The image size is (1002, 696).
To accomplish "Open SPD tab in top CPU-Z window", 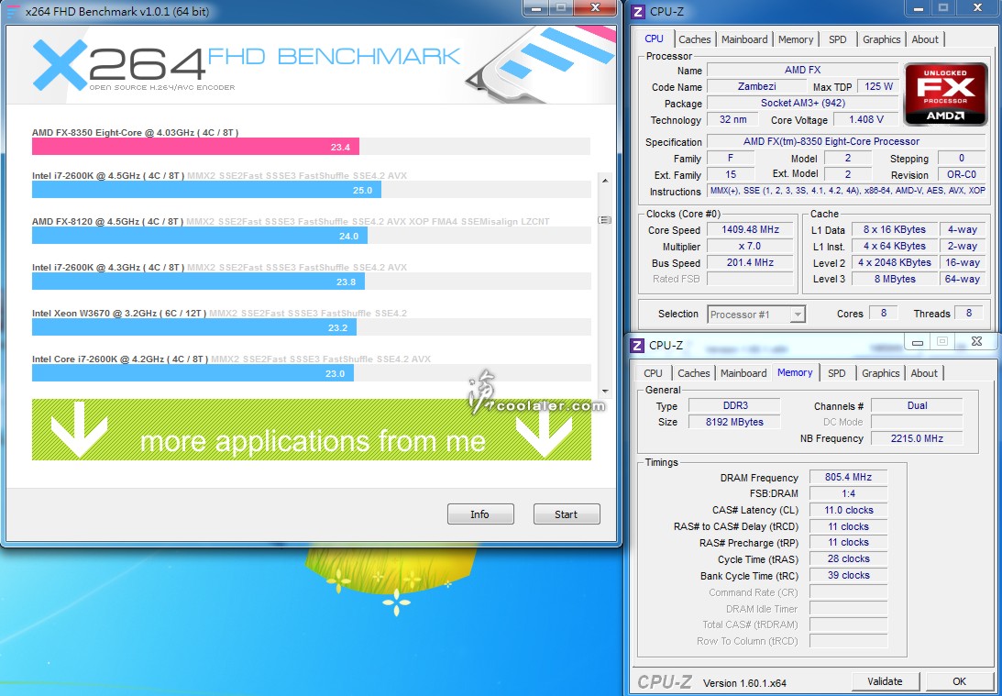I will coord(837,39).
